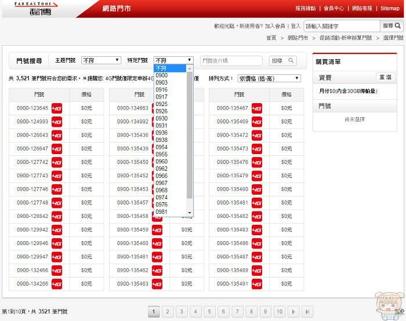Open the 主題門號 dropdown
This screenshot has height=321, width=406.
point(101,60)
